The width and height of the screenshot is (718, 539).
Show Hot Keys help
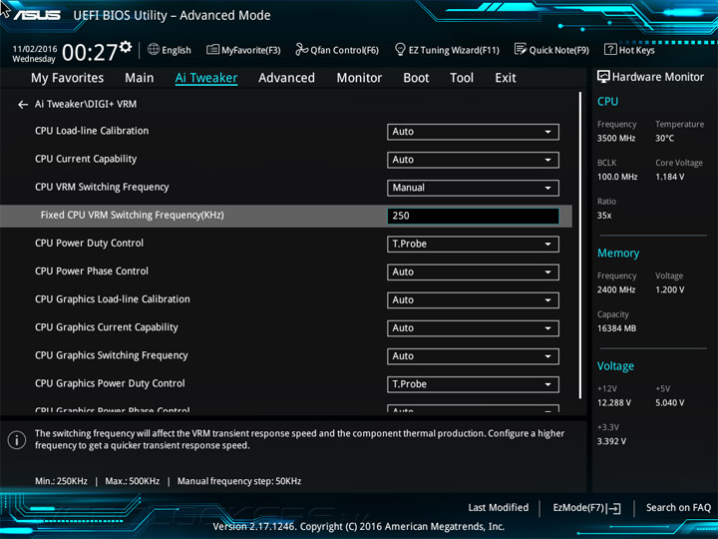pyautogui.click(x=629, y=50)
